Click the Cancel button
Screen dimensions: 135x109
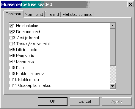coord(85,102)
